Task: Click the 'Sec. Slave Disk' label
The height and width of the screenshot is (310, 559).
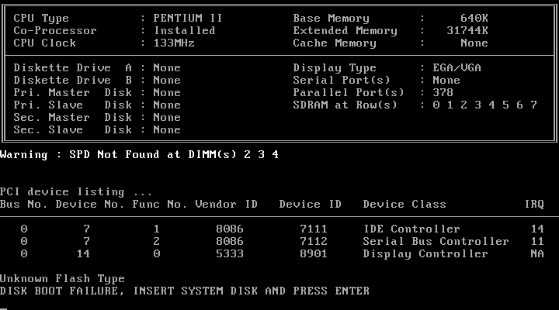Action: coord(73,129)
